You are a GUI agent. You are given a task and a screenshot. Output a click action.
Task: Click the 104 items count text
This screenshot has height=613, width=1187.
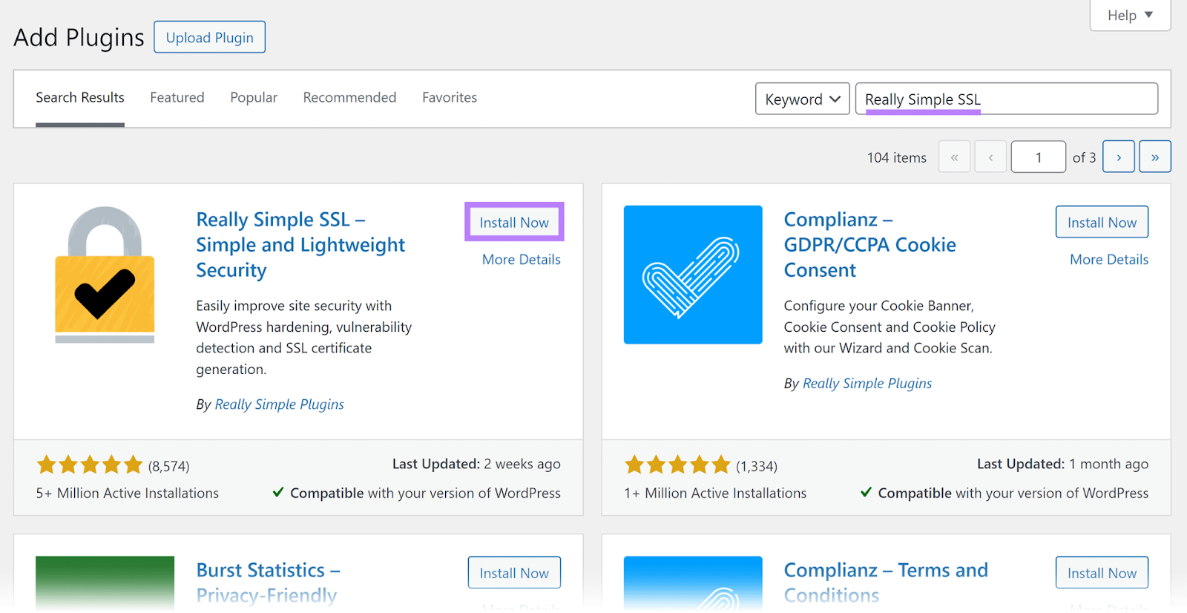[896, 157]
